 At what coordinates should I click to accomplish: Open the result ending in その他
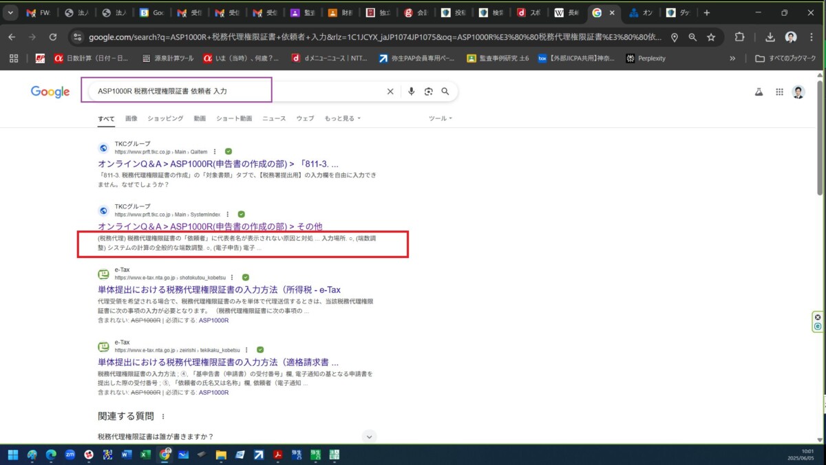pyautogui.click(x=211, y=226)
